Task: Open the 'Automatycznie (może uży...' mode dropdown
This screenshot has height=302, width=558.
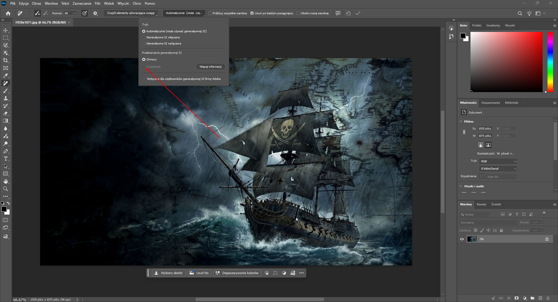Action: [x=184, y=13]
